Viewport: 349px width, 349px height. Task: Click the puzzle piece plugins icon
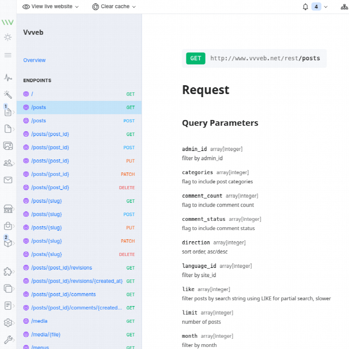click(x=8, y=271)
